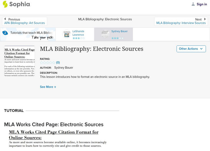Click the Sophia leaf logo
The image size is (210, 151).
tap(5, 4)
